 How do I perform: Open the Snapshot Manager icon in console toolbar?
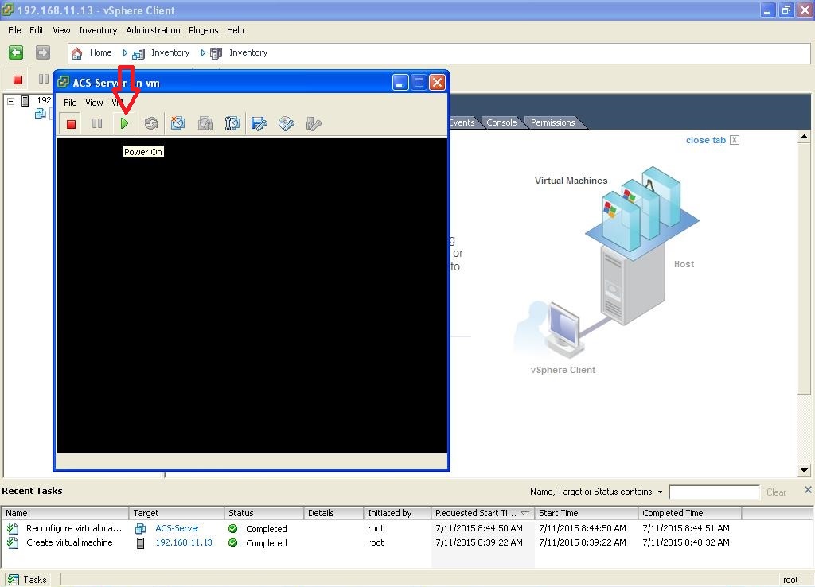[x=232, y=123]
